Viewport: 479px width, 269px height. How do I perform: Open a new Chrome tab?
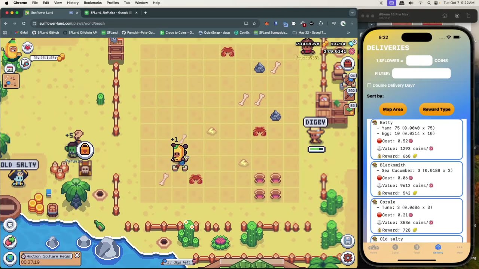click(145, 13)
